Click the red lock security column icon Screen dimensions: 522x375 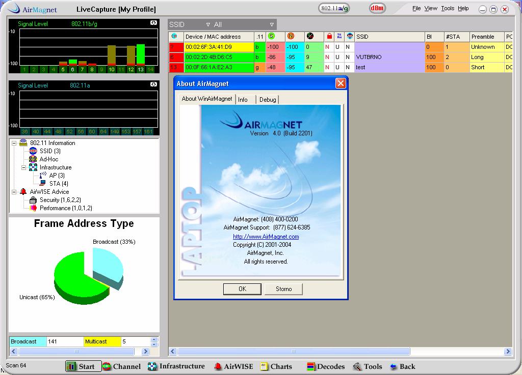329,36
